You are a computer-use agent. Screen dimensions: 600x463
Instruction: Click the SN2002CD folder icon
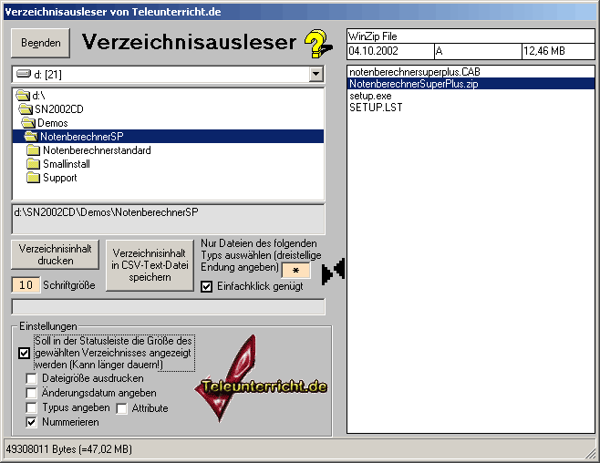pos(25,108)
